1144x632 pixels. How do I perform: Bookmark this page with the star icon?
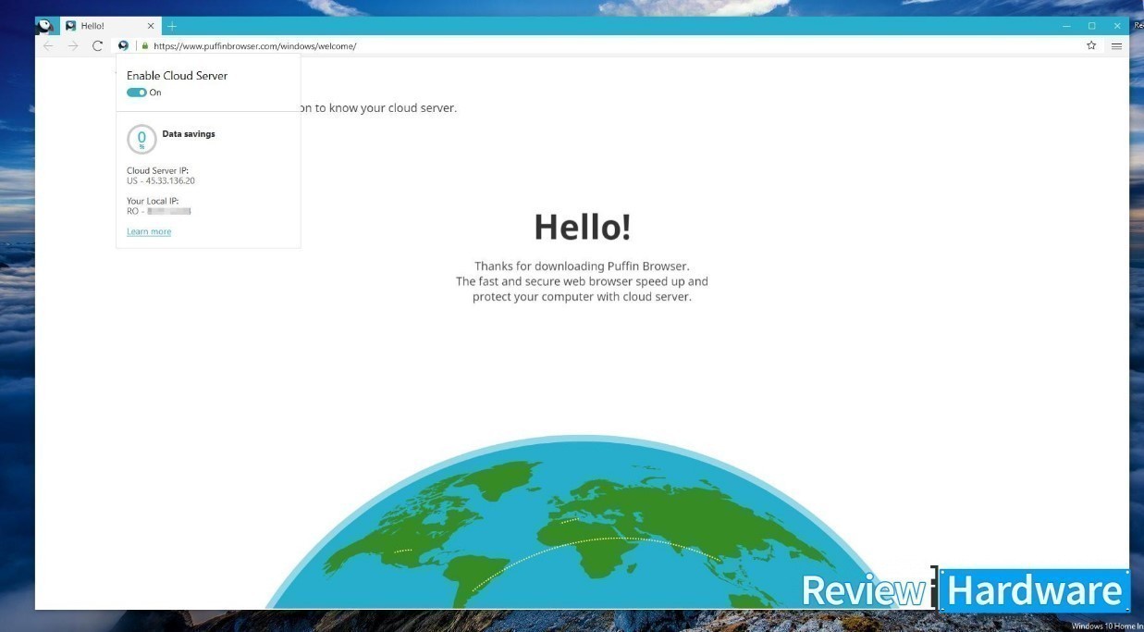click(1091, 45)
